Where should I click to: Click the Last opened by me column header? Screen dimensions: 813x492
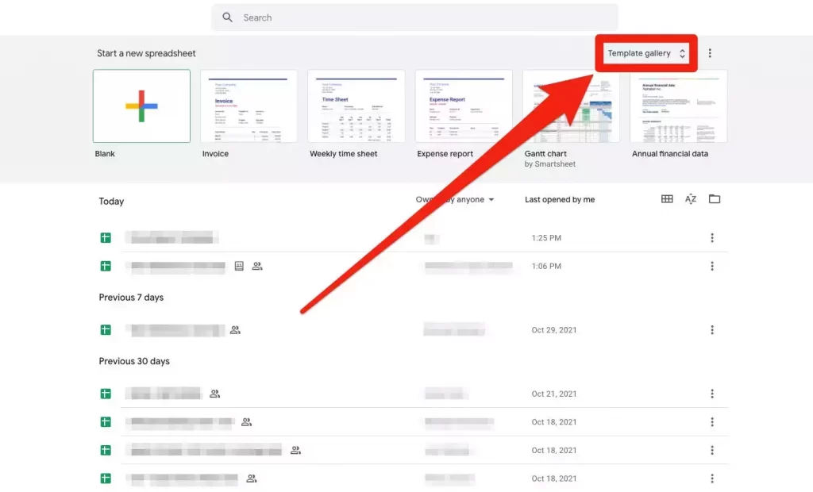(560, 200)
